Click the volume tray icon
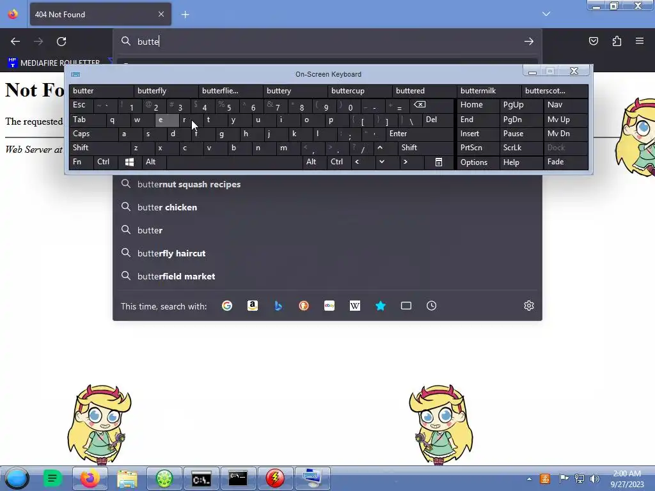Screen dimensions: 655x491 [595, 479]
